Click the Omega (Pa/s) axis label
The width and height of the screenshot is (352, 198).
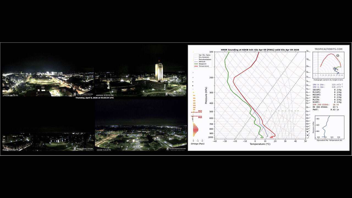(x=197, y=144)
